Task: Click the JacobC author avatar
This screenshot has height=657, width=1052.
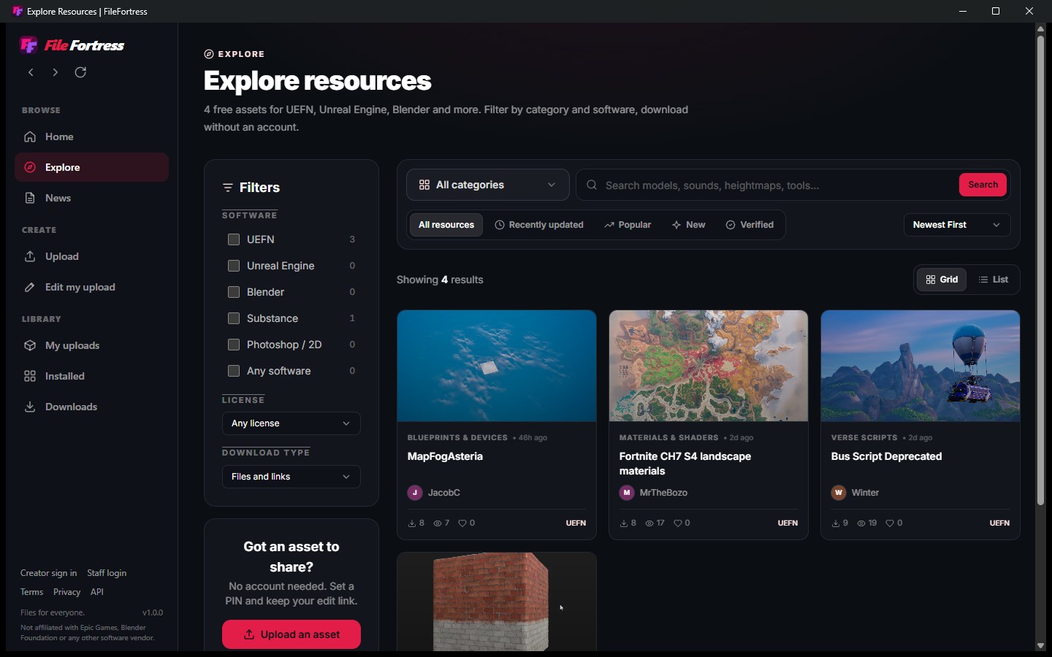Action: pyautogui.click(x=415, y=493)
